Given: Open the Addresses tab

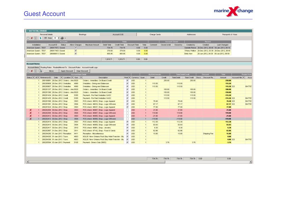Looking at the screenshot, I should point(191,35).
